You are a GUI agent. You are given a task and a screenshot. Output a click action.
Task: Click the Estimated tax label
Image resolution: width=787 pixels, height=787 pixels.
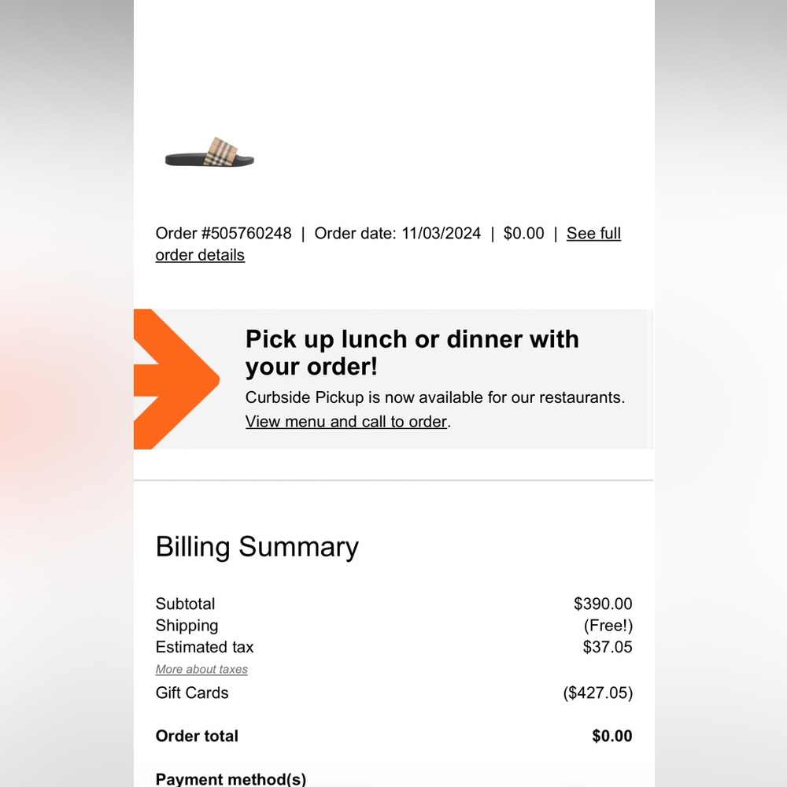pos(205,648)
